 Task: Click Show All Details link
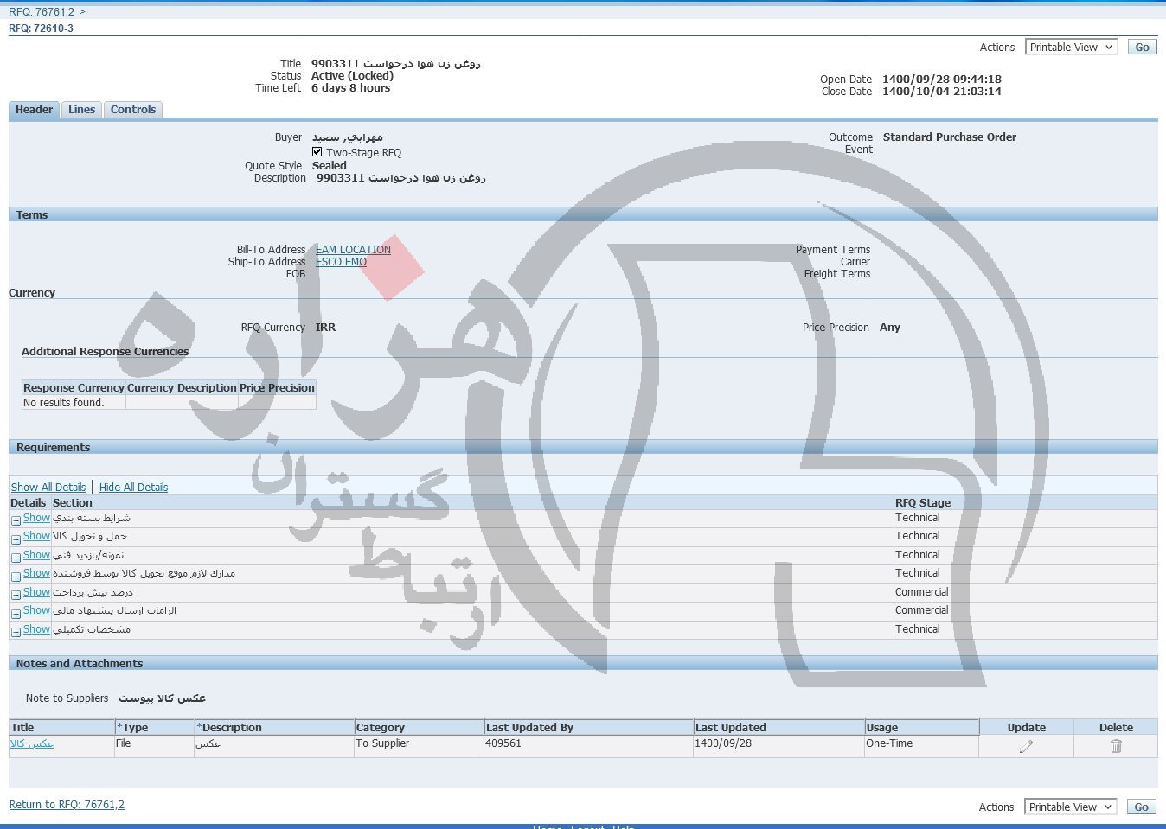(48, 488)
